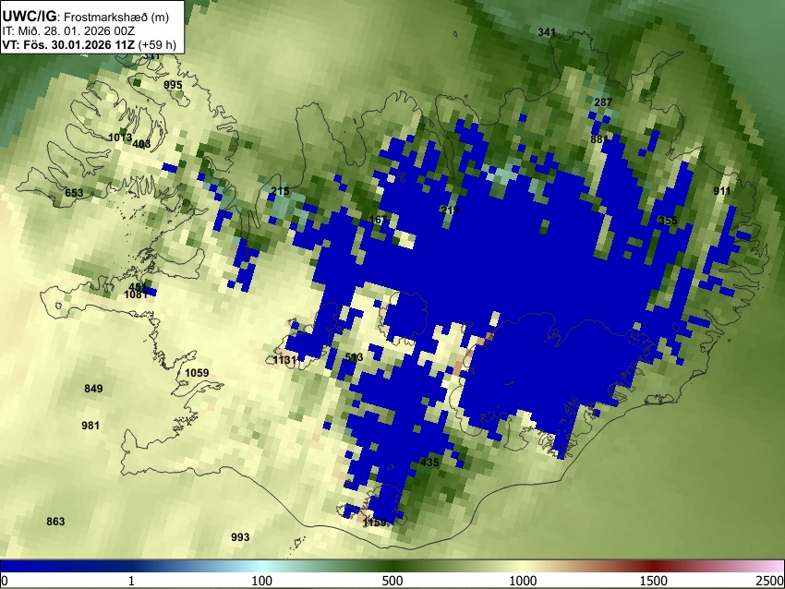Click the map value 993
Viewport: 785px width, 589px height.
tap(240, 537)
